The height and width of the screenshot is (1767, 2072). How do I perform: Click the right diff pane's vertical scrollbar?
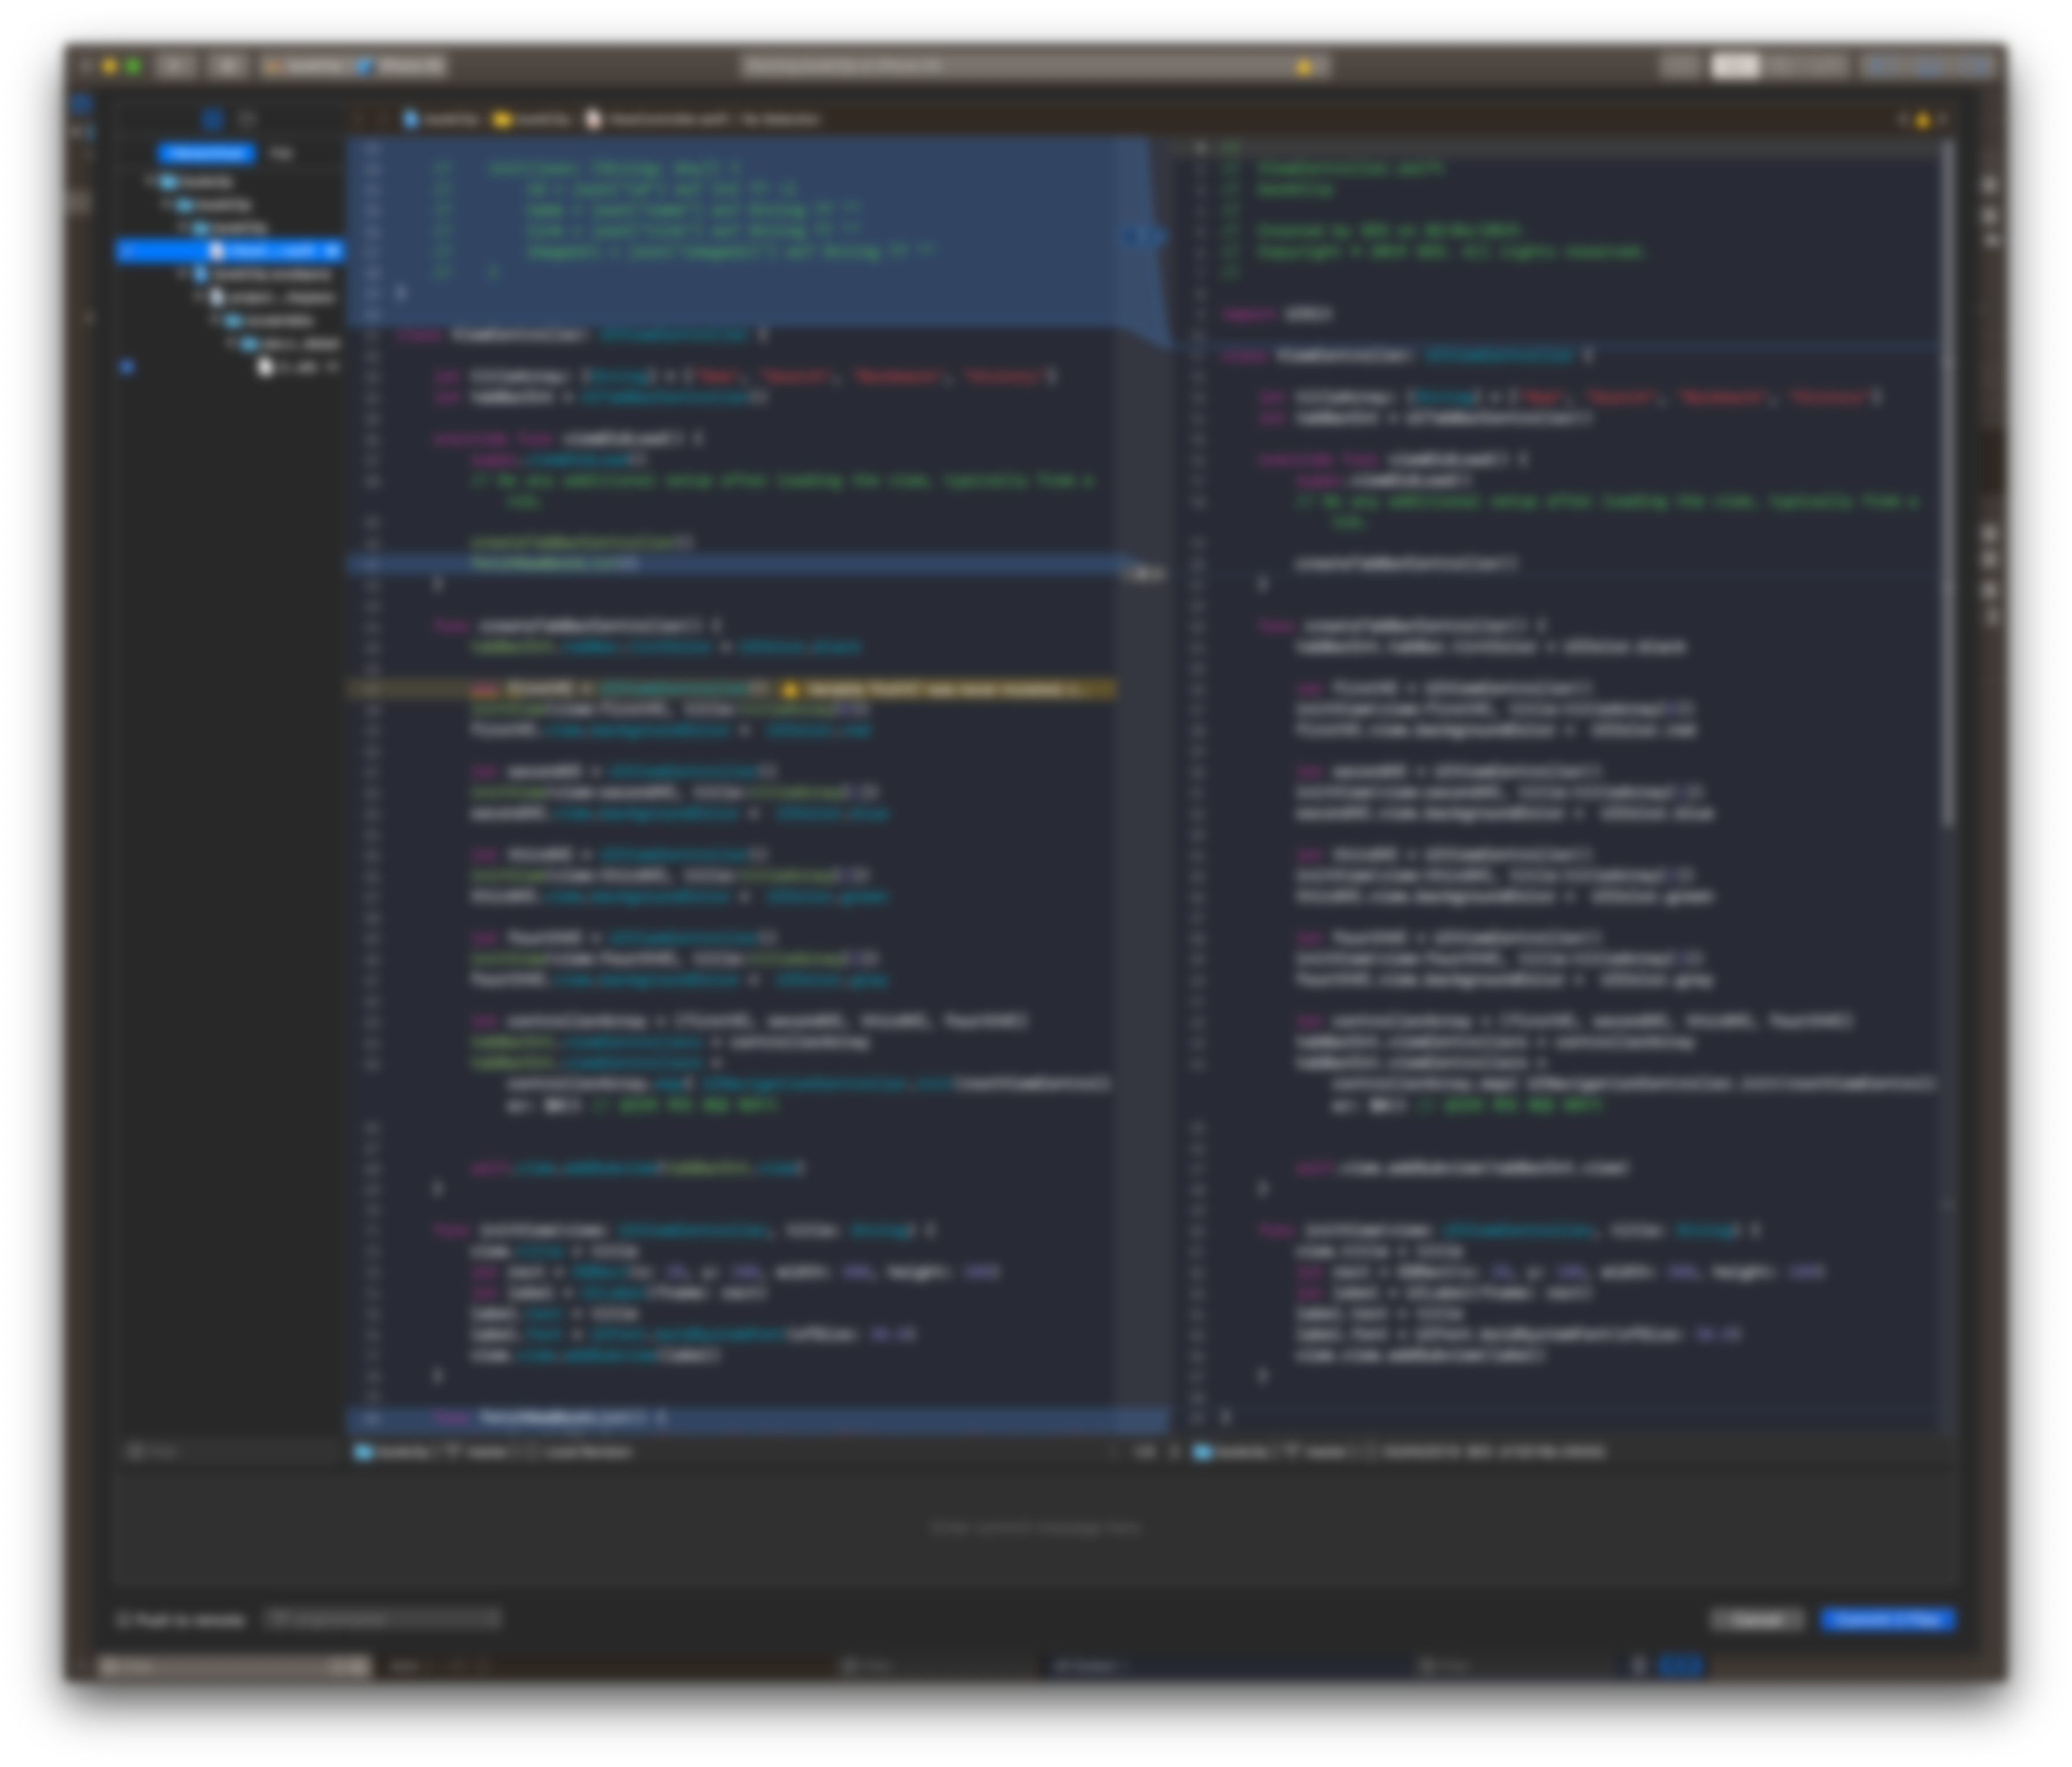coord(1947,480)
